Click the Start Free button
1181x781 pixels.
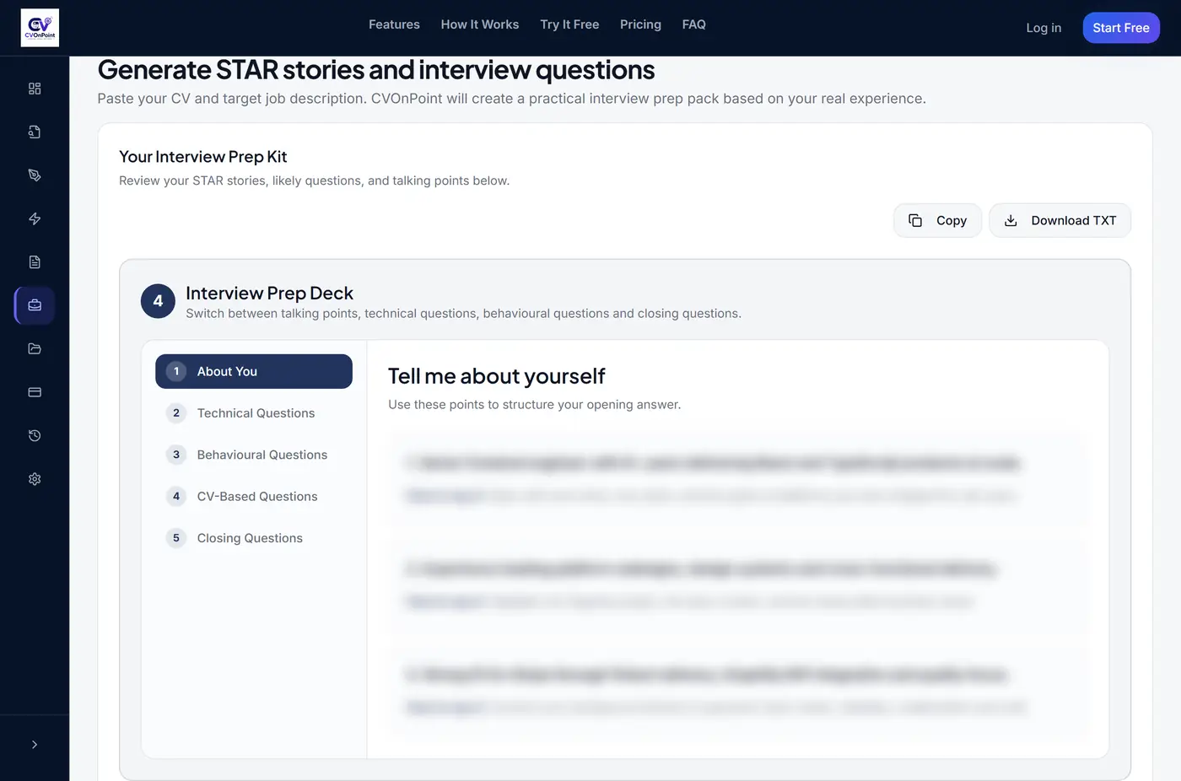click(1121, 28)
